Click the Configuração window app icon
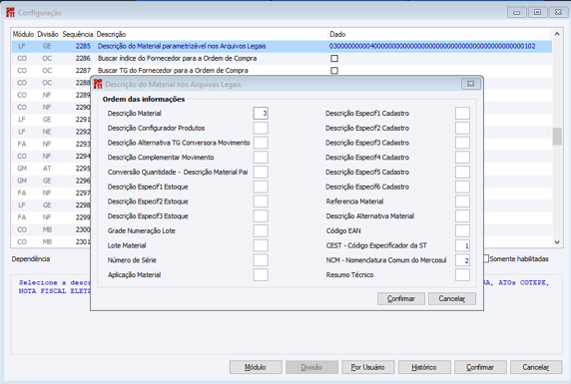This screenshot has width=571, height=384. [10, 12]
